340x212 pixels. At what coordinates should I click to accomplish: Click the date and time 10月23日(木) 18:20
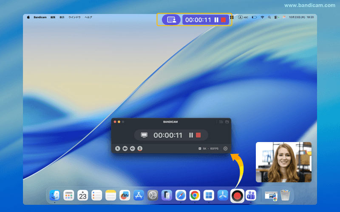click(x=301, y=17)
